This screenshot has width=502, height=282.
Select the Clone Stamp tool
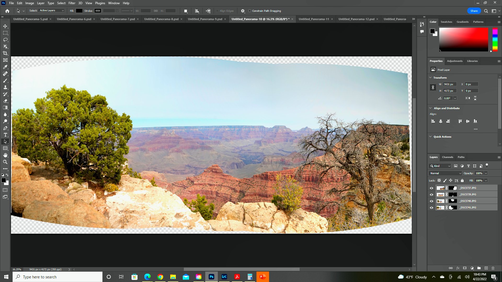click(5, 87)
